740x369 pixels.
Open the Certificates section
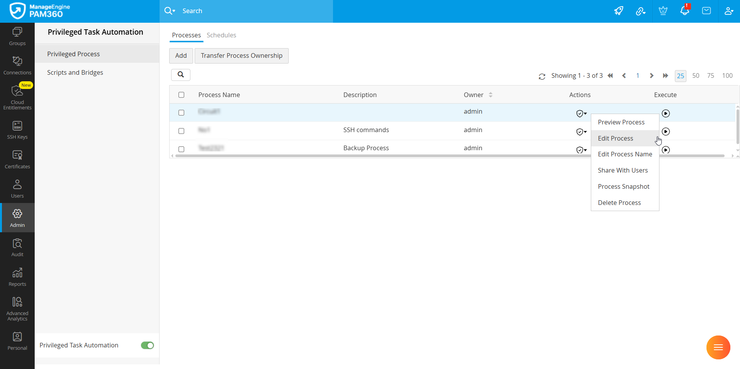[17, 159]
